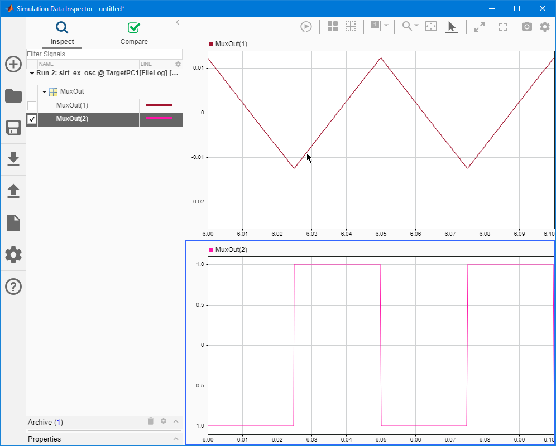Viewport: 556px width, 446px height.
Task: Select the Inspect tab
Action: (61, 32)
